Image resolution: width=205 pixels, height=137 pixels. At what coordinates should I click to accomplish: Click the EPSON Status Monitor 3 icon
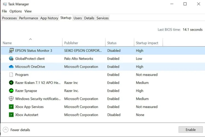point(11,50)
